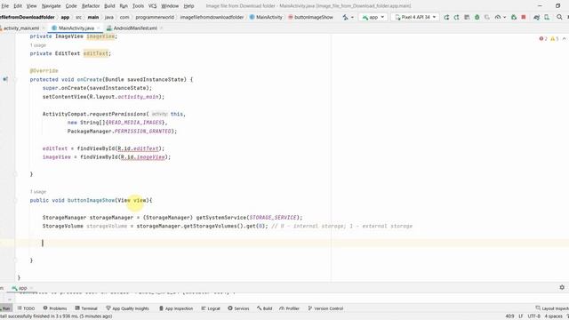Image resolution: width=569 pixels, height=320 pixels.
Task: Click the red Stop button
Action: pyautogui.click(x=524, y=17)
